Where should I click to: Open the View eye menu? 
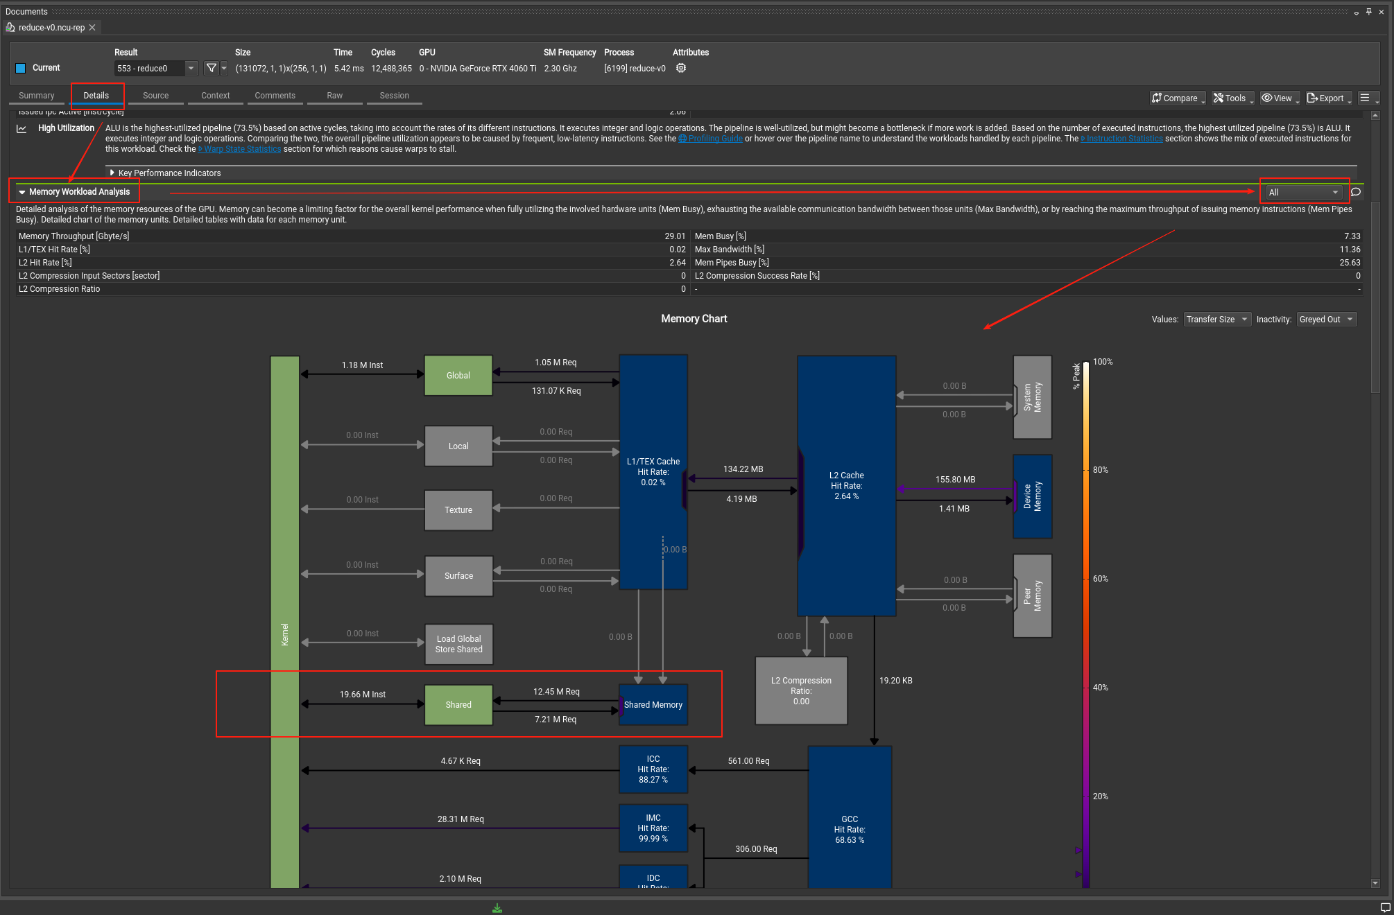click(x=1277, y=98)
